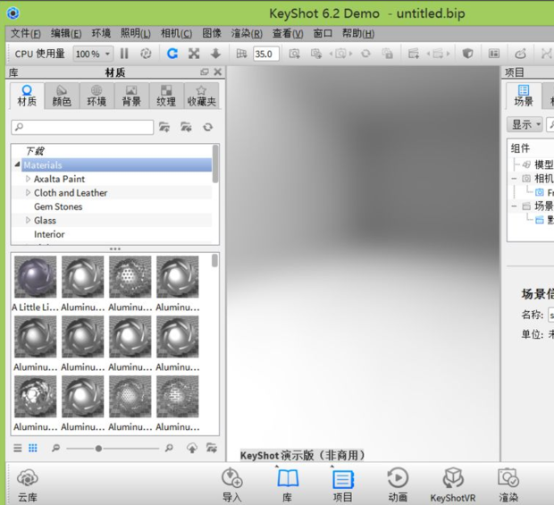This screenshot has height=505, width=554.
Task: Expand the Cloth and Leather folder
Action: pyautogui.click(x=28, y=193)
